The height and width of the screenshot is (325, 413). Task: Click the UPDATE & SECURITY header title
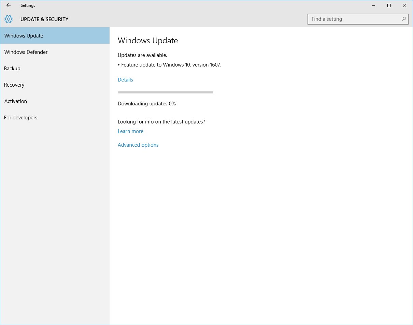[44, 19]
